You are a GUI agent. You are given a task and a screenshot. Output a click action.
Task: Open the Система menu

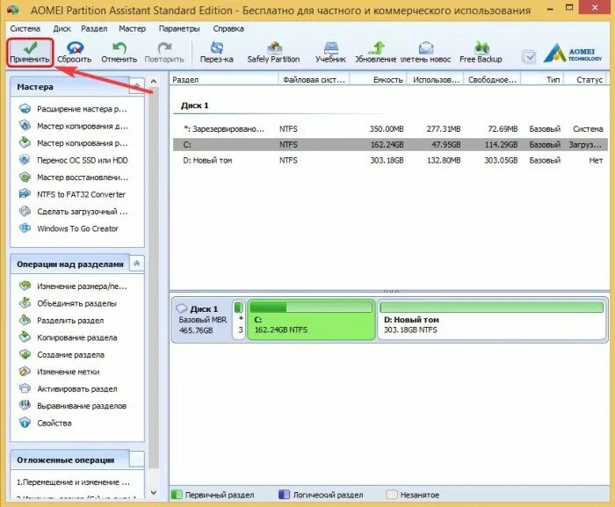tap(25, 29)
